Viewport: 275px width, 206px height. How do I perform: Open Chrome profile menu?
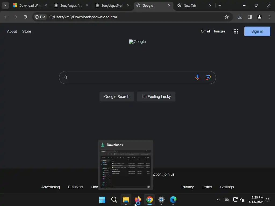tap(259, 17)
